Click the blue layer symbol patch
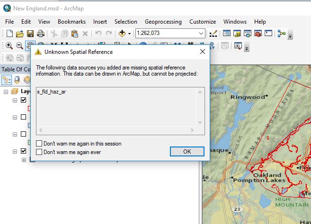Screen dimensions: 311x224 click(29, 125)
